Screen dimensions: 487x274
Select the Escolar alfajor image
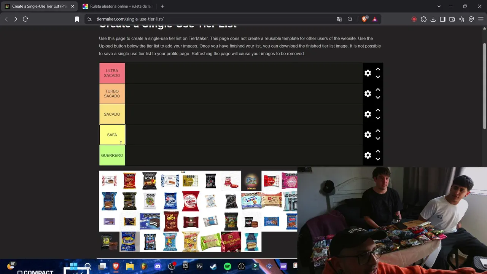click(129, 242)
